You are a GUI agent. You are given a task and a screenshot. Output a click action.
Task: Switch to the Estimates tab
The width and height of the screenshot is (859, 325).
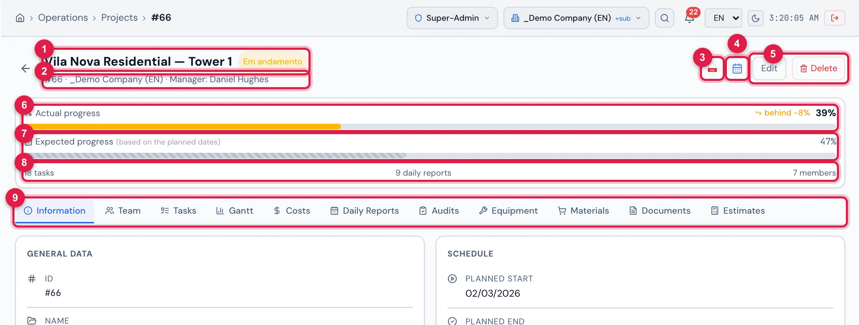tap(738, 211)
